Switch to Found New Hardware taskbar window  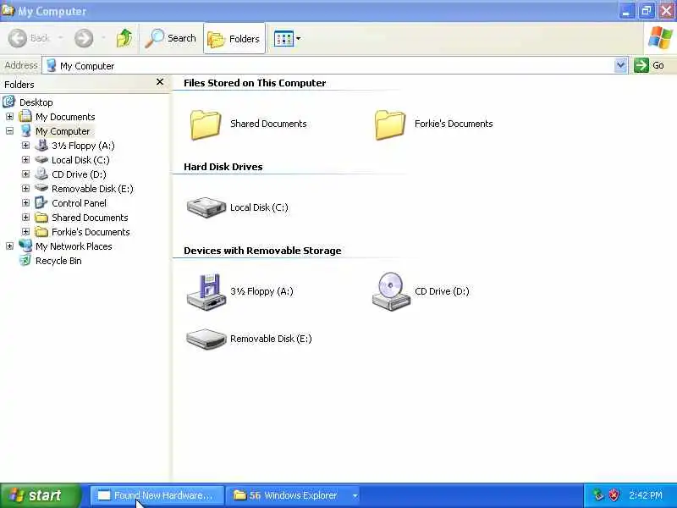157,495
